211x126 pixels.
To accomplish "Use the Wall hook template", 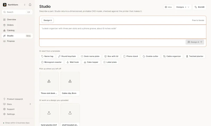I will pyautogui.click(x=73, y=62).
